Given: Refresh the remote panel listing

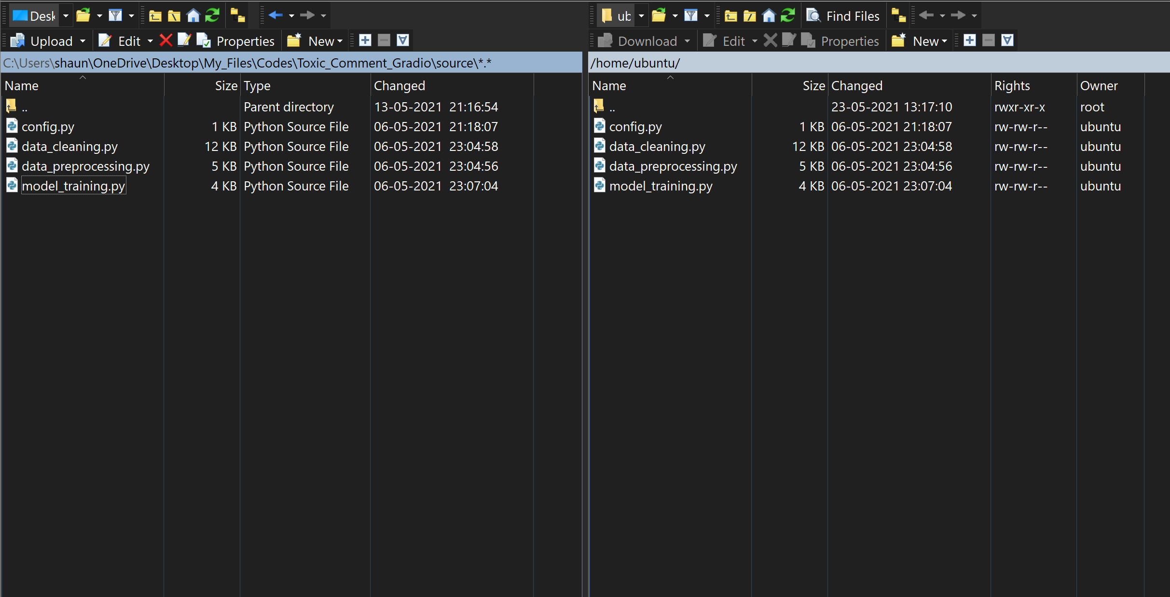Looking at the screenshot, I should tap(788, 16).
